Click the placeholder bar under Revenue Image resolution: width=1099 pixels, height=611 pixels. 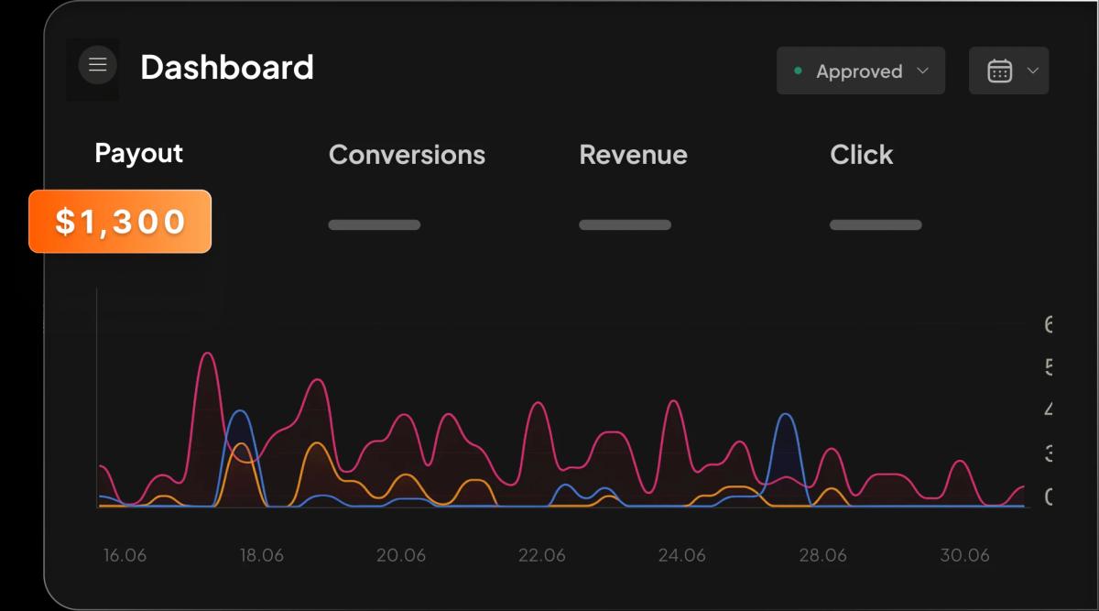(626, 224)
